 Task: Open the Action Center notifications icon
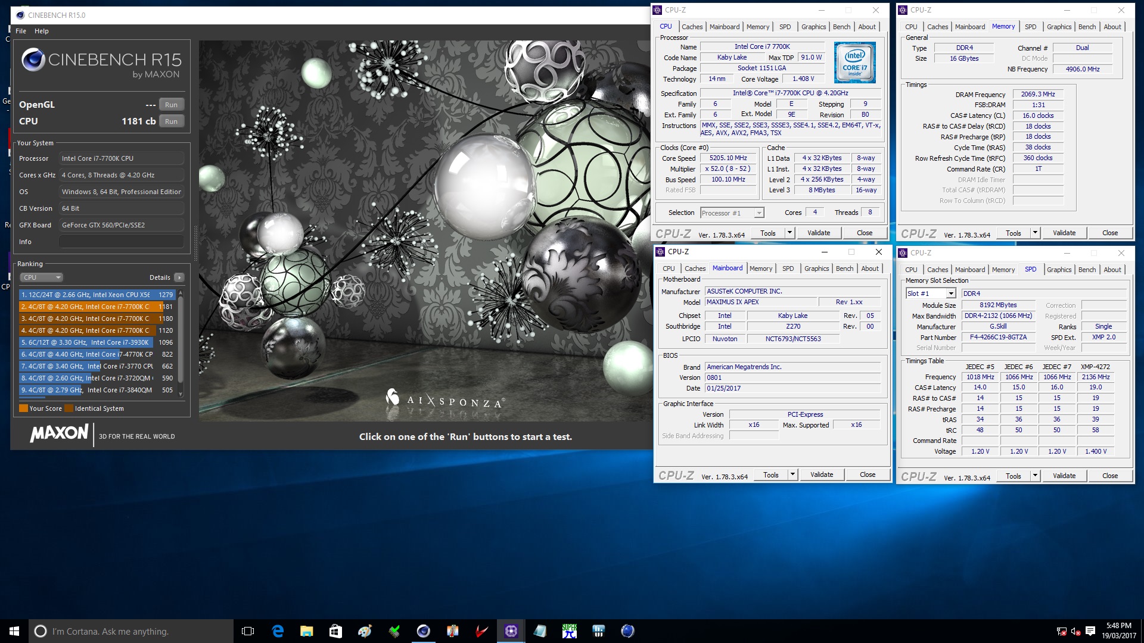pyautogui.click(x=1090, y=631)
